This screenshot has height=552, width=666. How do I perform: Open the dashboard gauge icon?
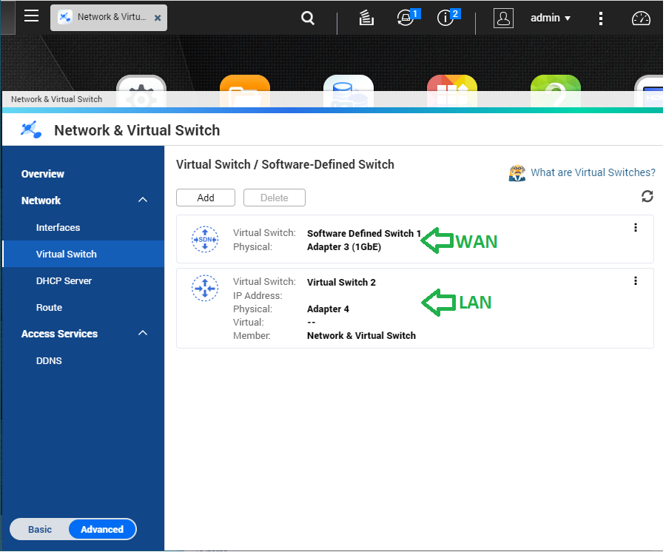coord(641,18)
